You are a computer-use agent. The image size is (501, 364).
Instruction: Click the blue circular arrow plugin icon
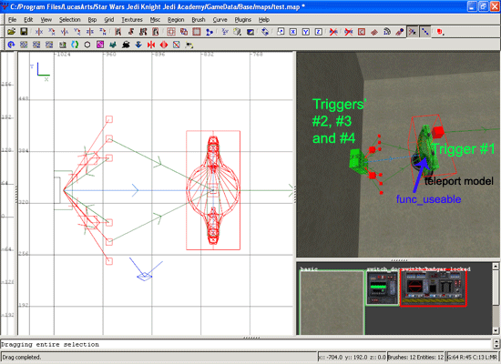(x=11, y=45)
